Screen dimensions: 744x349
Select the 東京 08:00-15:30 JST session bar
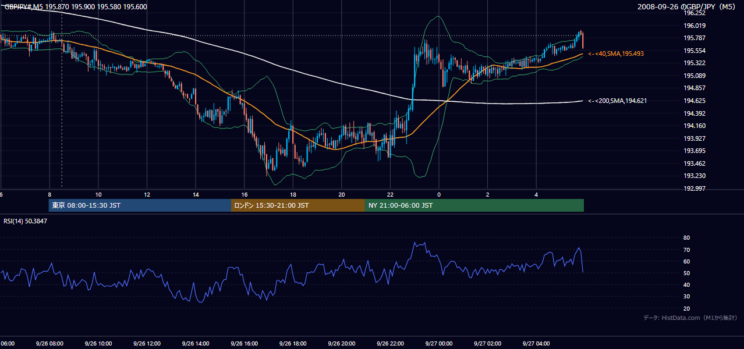point(140,205)
